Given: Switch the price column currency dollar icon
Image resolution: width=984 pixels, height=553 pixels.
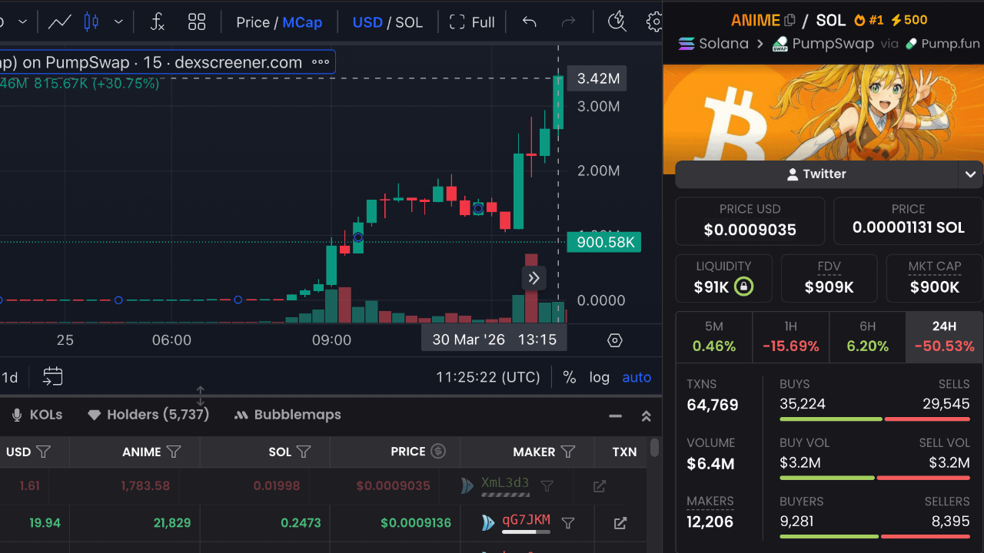Looking at the screenshot, I should click(438, 452).
